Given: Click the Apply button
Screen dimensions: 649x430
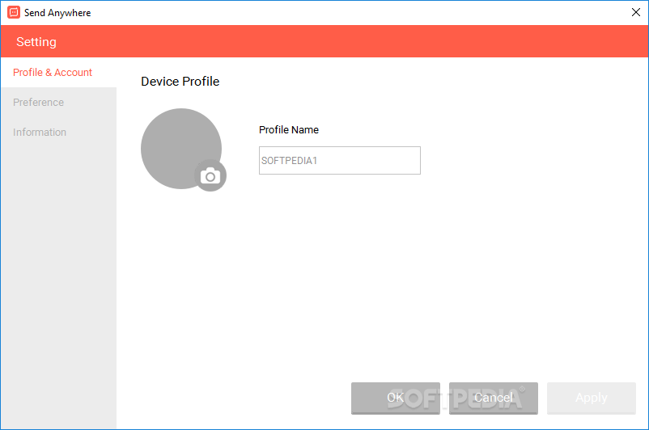Looking at the screenshot, I should coord(592,398).
